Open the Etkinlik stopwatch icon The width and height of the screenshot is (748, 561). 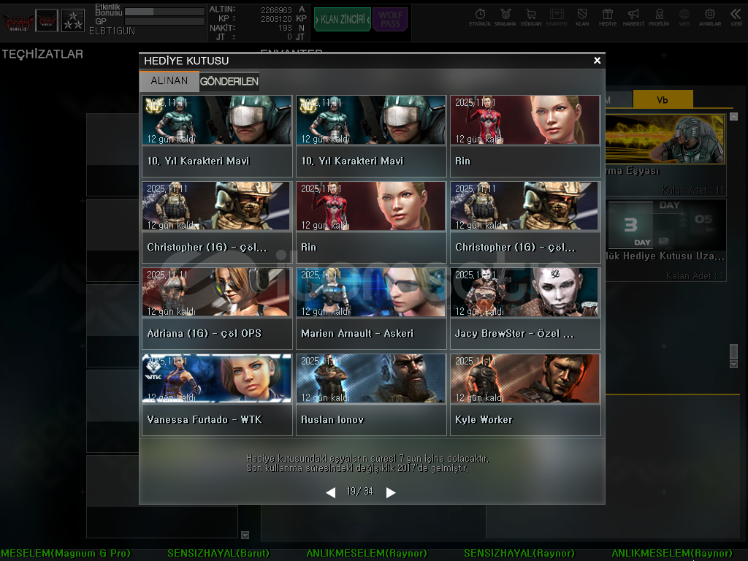480,18
